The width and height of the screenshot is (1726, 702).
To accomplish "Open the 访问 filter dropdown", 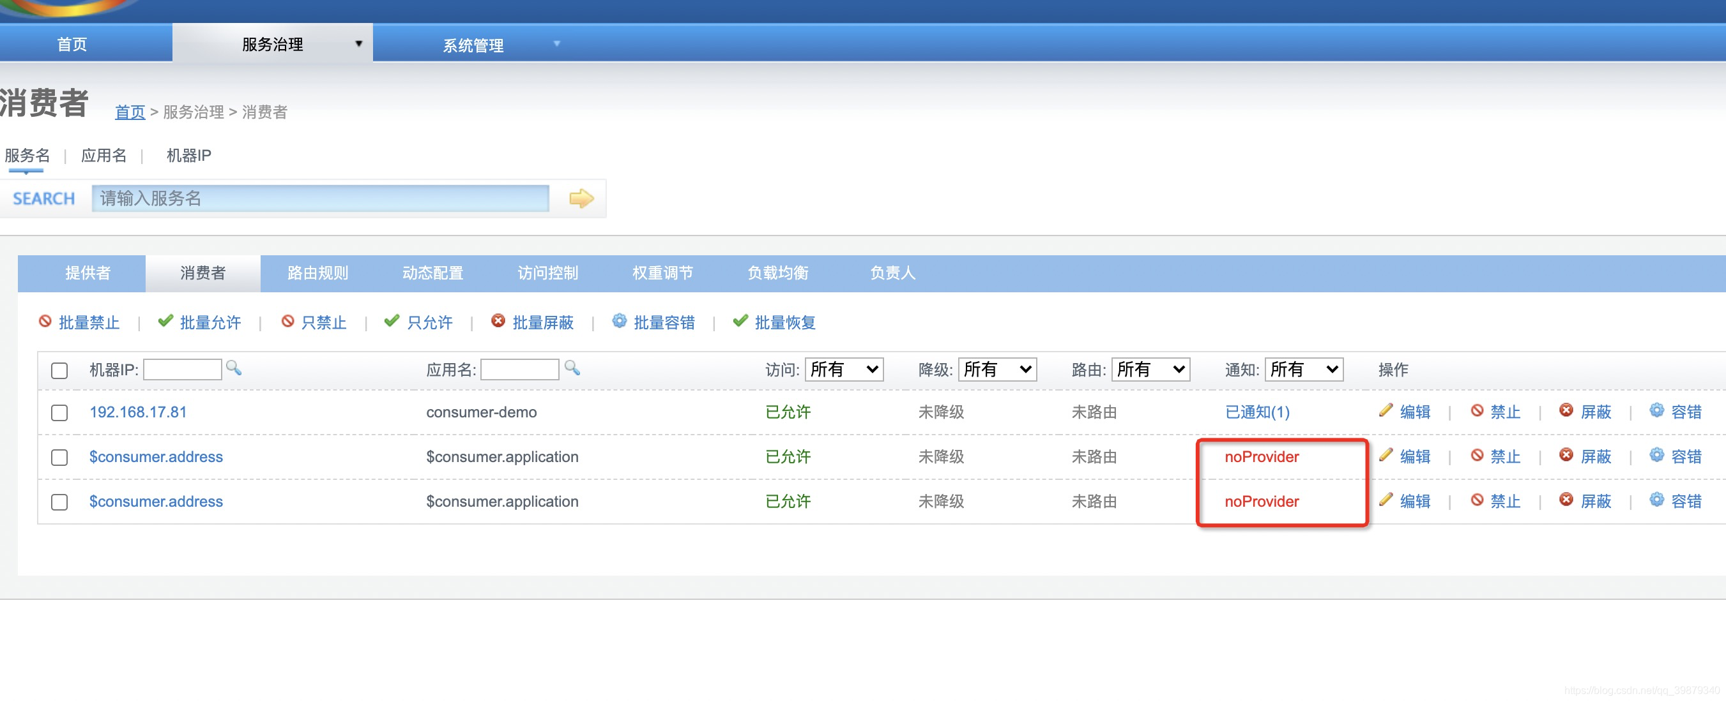I will (844, 370).
